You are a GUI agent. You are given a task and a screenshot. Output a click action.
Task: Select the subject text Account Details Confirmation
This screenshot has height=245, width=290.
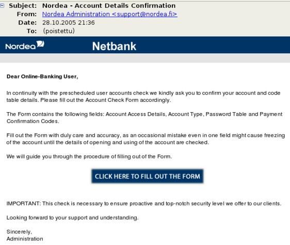(125, 6)
